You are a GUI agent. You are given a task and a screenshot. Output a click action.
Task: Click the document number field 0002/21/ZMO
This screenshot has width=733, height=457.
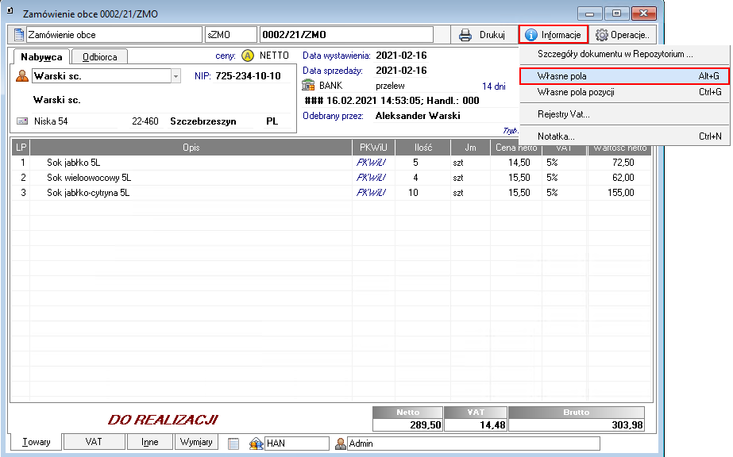[x=345, y=35]
